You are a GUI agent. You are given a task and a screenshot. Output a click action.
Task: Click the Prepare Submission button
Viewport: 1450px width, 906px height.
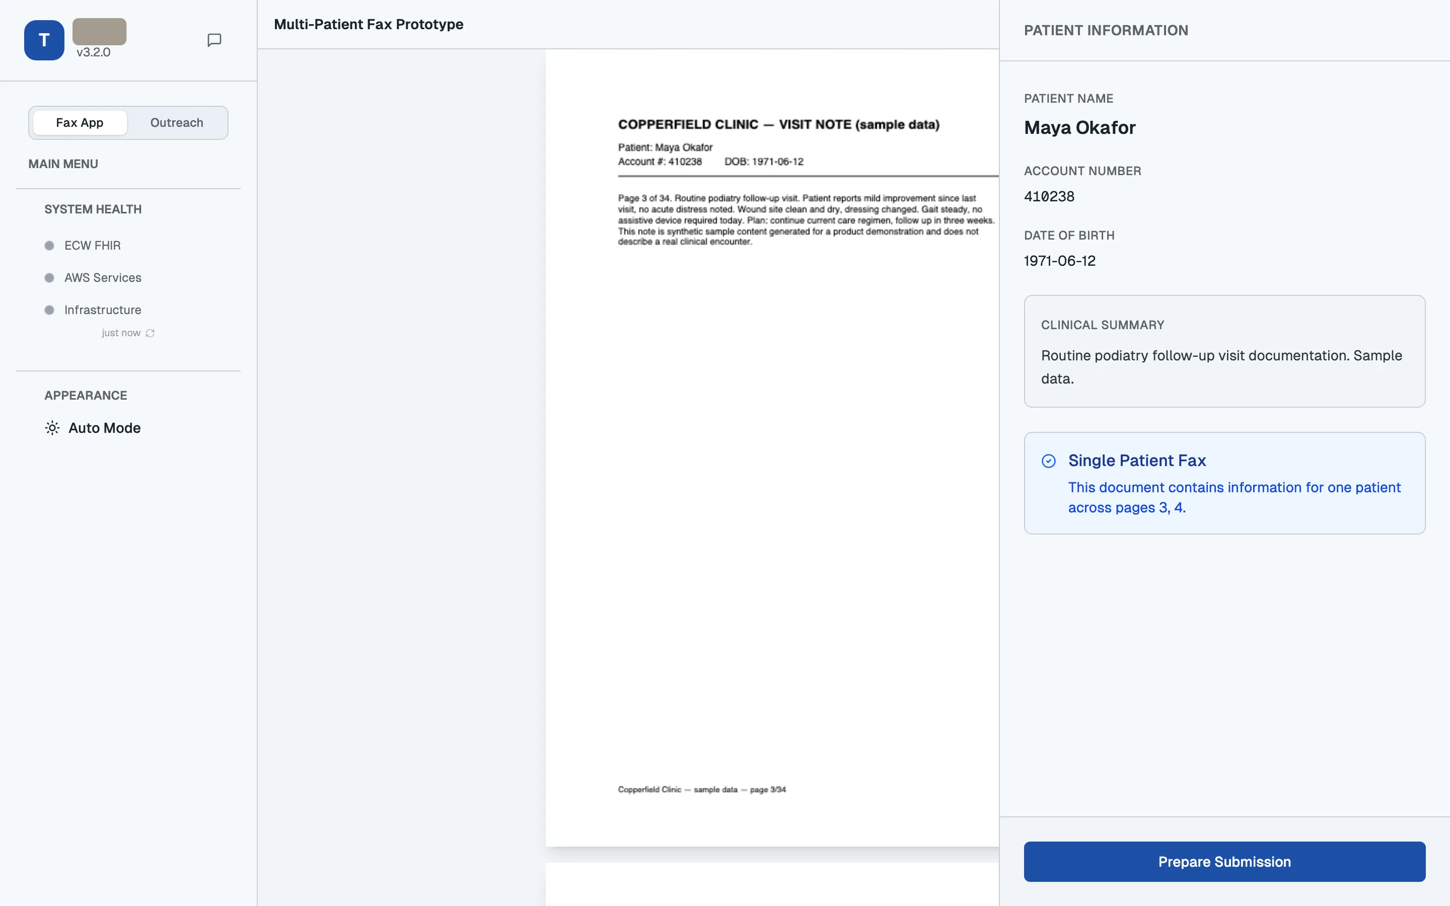tap(1224, 862)
